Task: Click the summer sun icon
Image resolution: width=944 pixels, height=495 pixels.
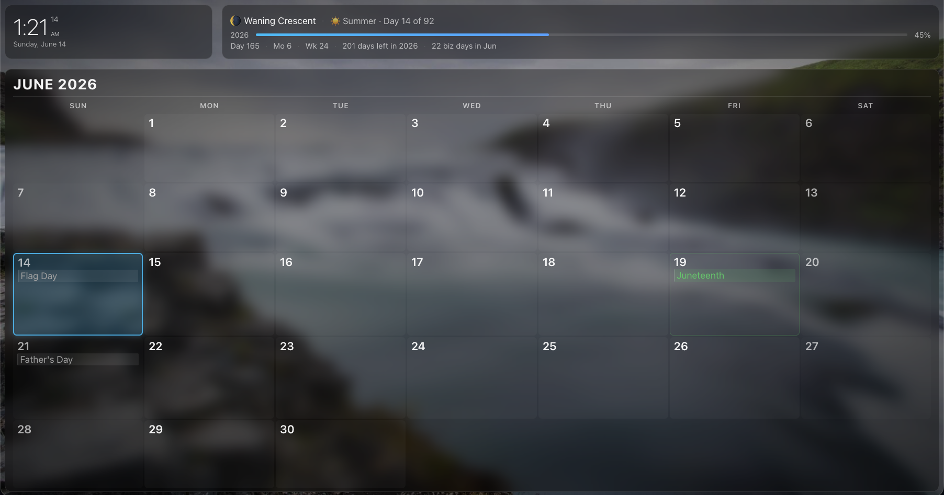Action: coord(335,21)
